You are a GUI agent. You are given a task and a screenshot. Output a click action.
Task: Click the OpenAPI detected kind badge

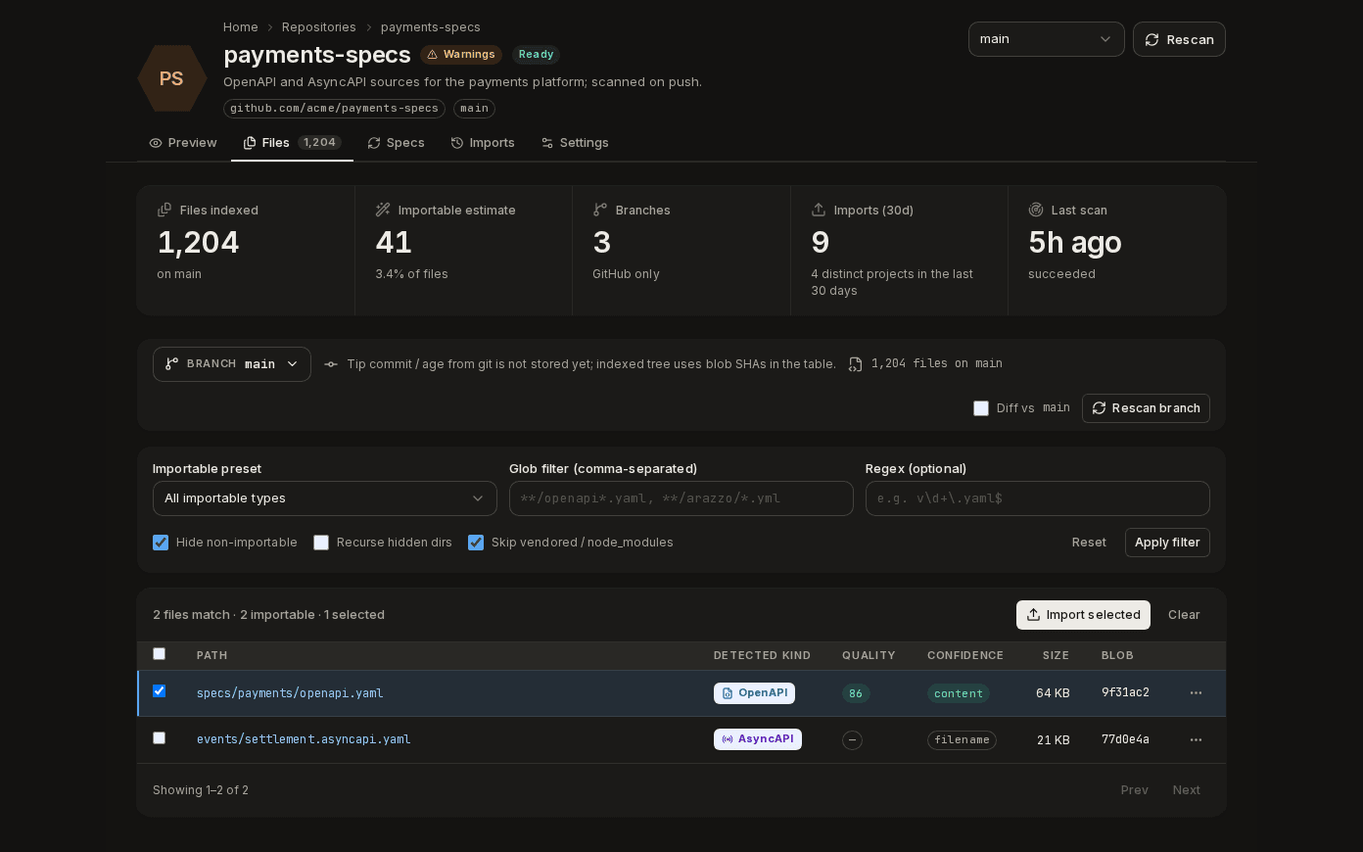pos(754,693)
